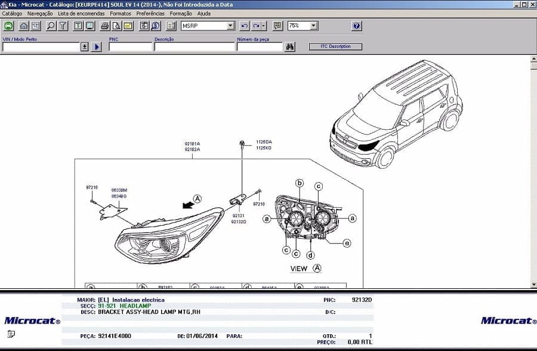Click the circled b marker in View A
The height and width of the screenshot is (351, 537).
[300, 183]
